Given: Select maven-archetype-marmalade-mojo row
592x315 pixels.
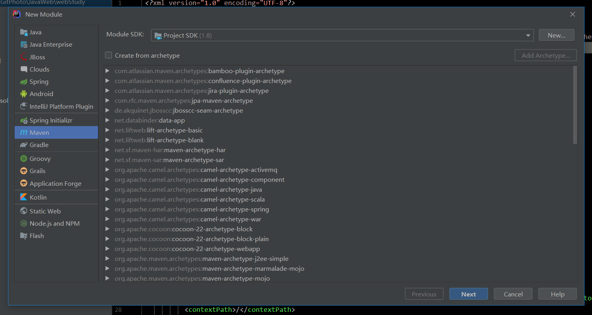Looking at the screenshot, I should click(338, 269).
